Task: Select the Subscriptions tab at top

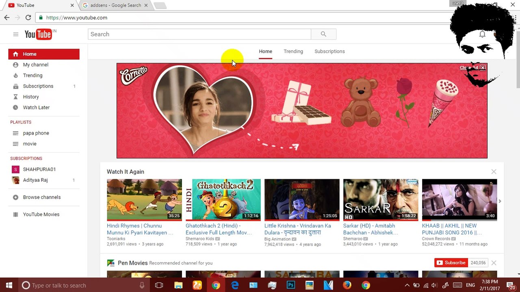Action: 329,52
